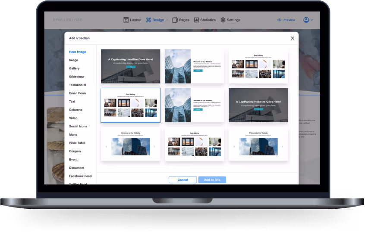
Task: Close the Add a Section dialog
Action: click(x=293, y=38)
